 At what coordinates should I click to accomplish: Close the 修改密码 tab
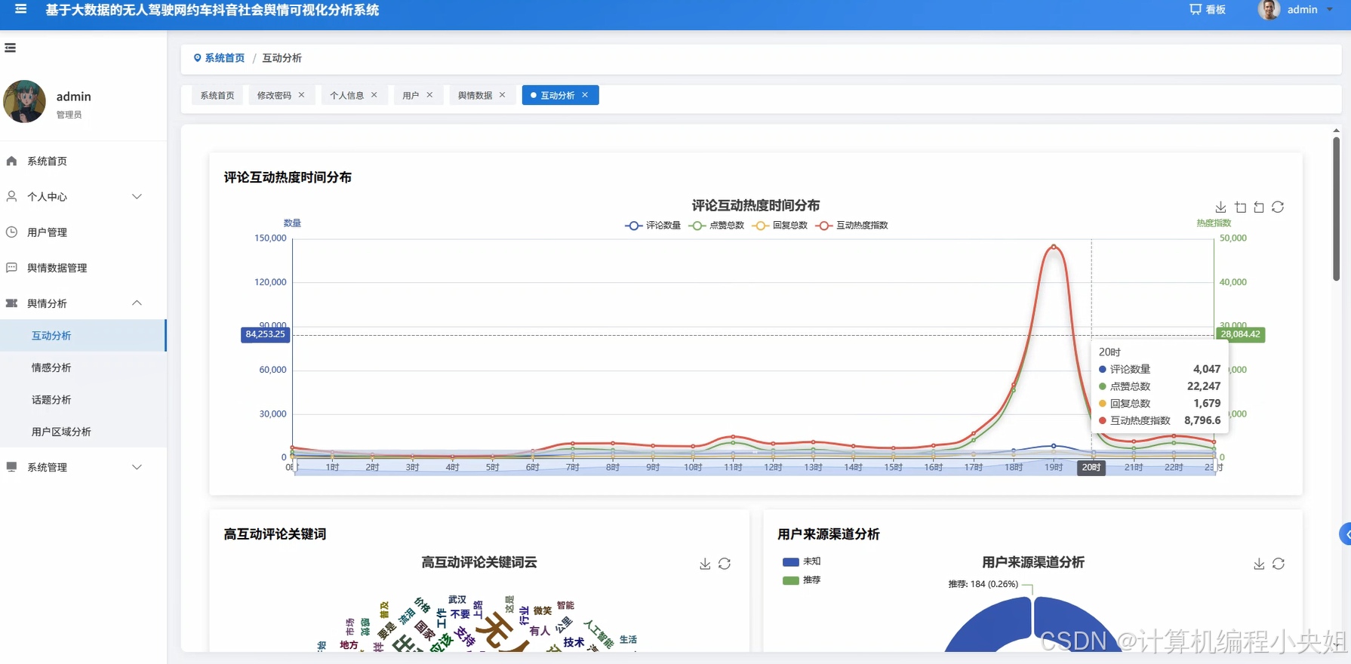(x=301, y=95)
